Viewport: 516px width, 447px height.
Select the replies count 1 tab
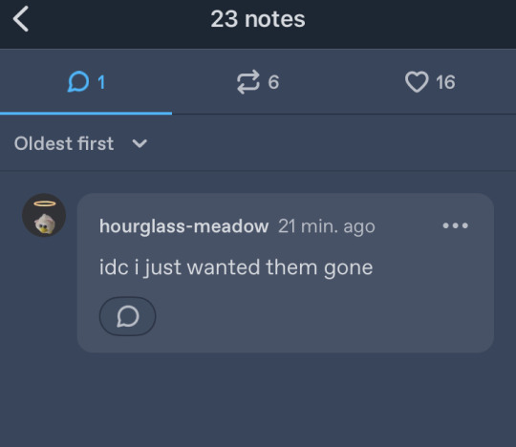click(x=86, y=82)
